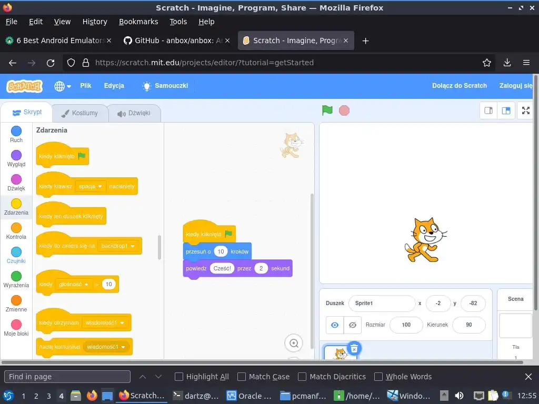The width and height of the screenshot is (539, 404).
Task: Open the backdrop1 dropdown in block
Action: click(x=118, y=246)
